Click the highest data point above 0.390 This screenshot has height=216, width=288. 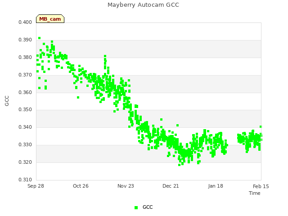click(39, 38)
